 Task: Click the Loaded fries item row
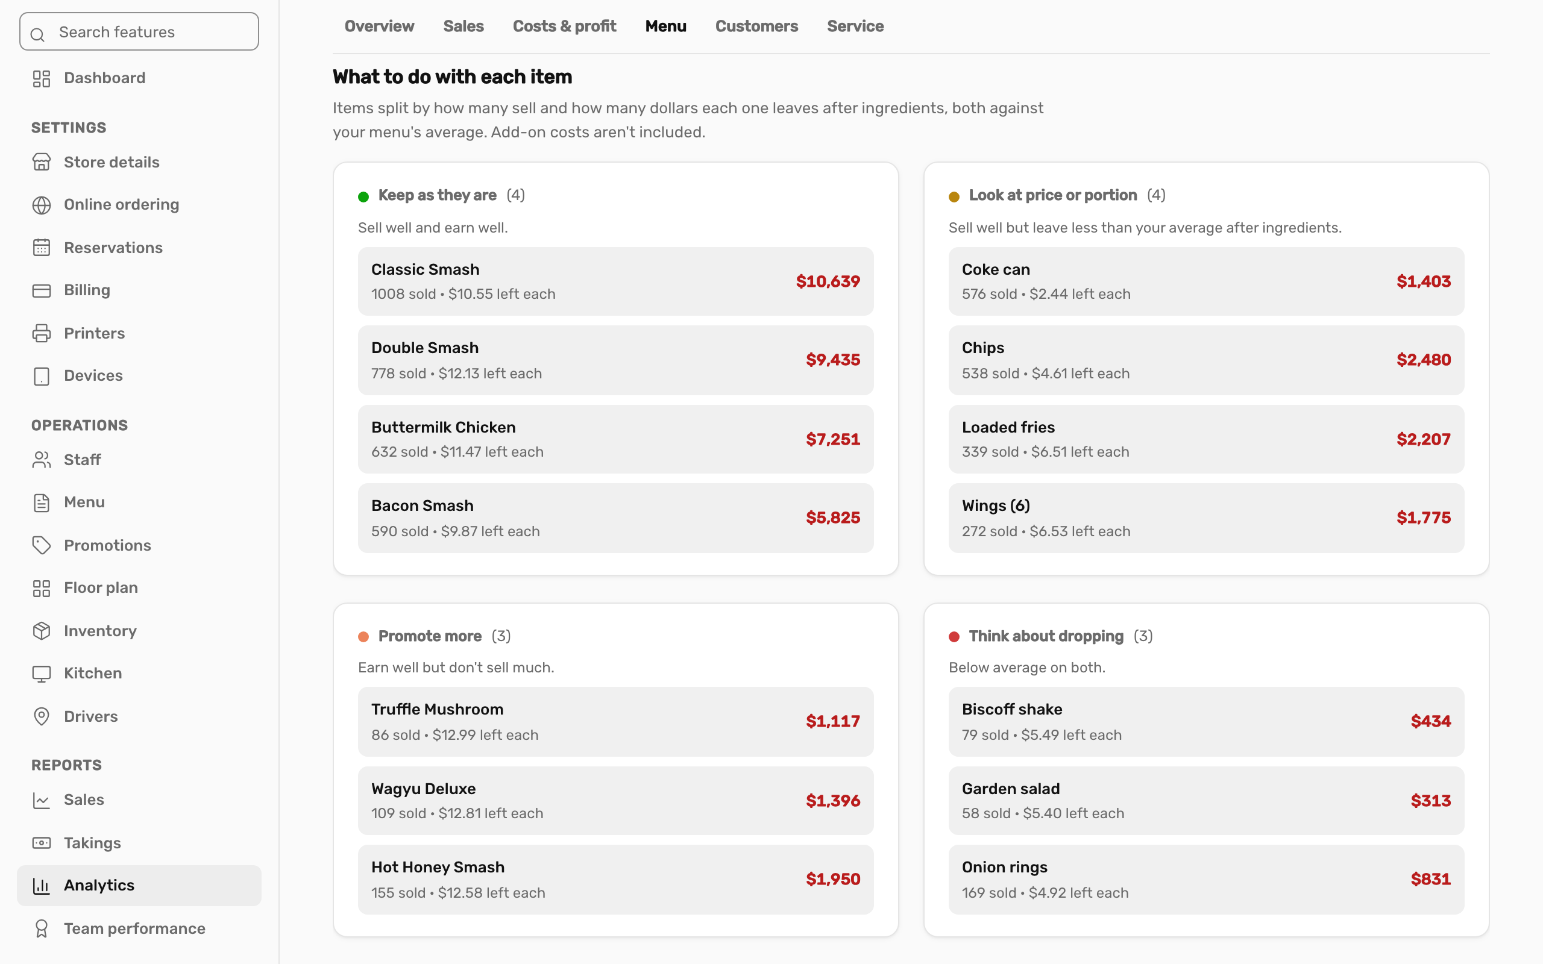pyautogui.click(x=1205, y=439)
